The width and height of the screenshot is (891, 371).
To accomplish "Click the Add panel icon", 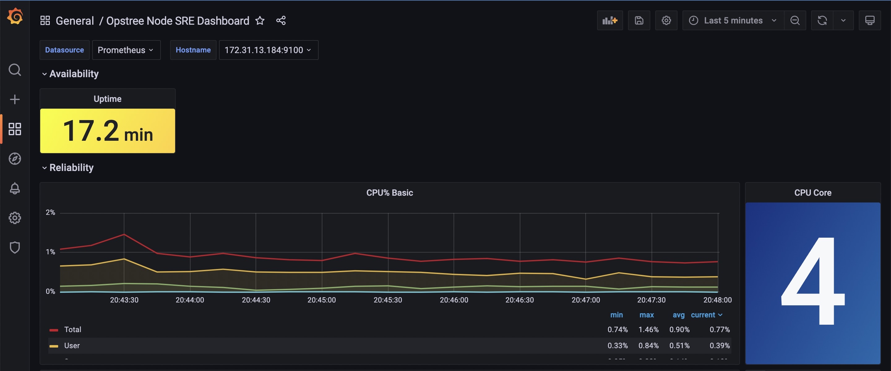I will [609, 21].
